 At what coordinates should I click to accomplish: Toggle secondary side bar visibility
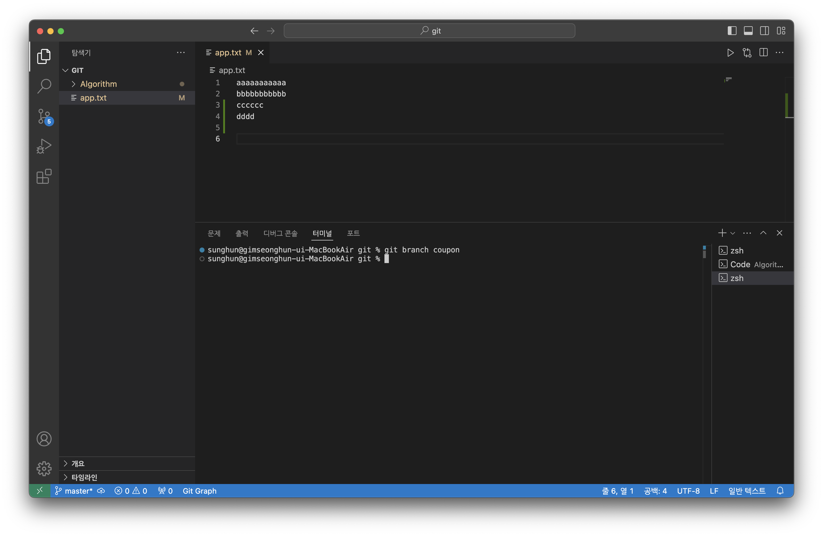[764, 31]
